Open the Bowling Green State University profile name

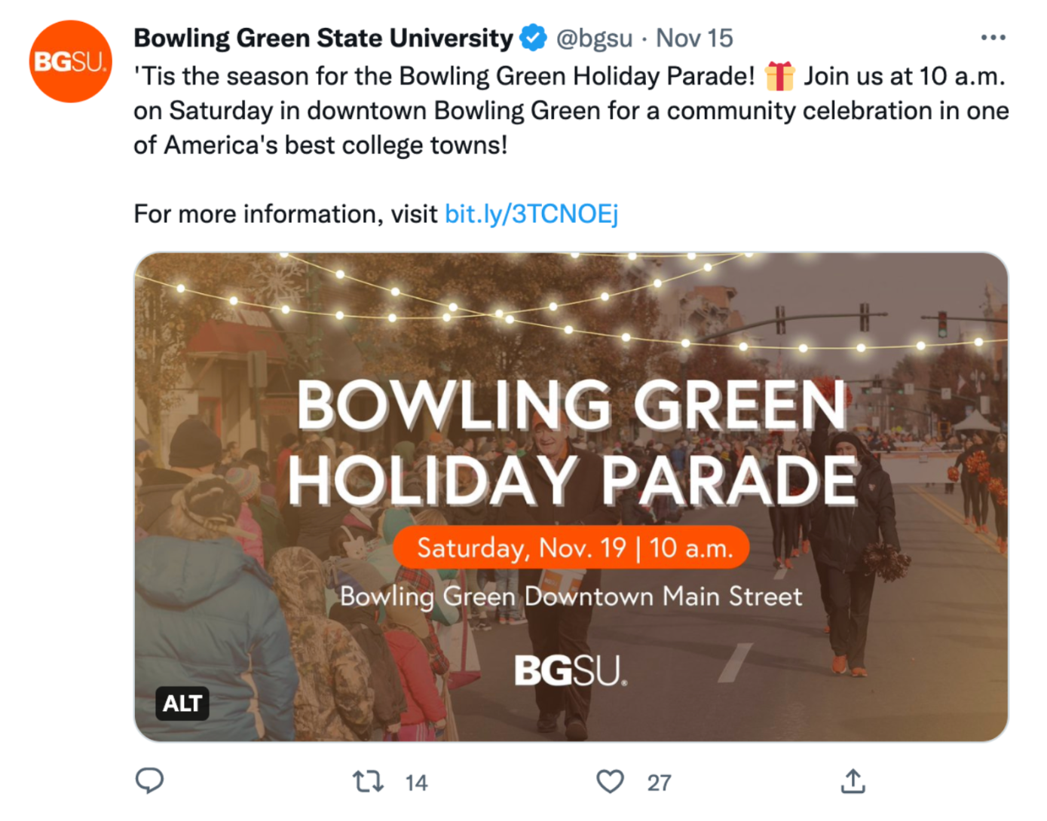click(323, 38)
